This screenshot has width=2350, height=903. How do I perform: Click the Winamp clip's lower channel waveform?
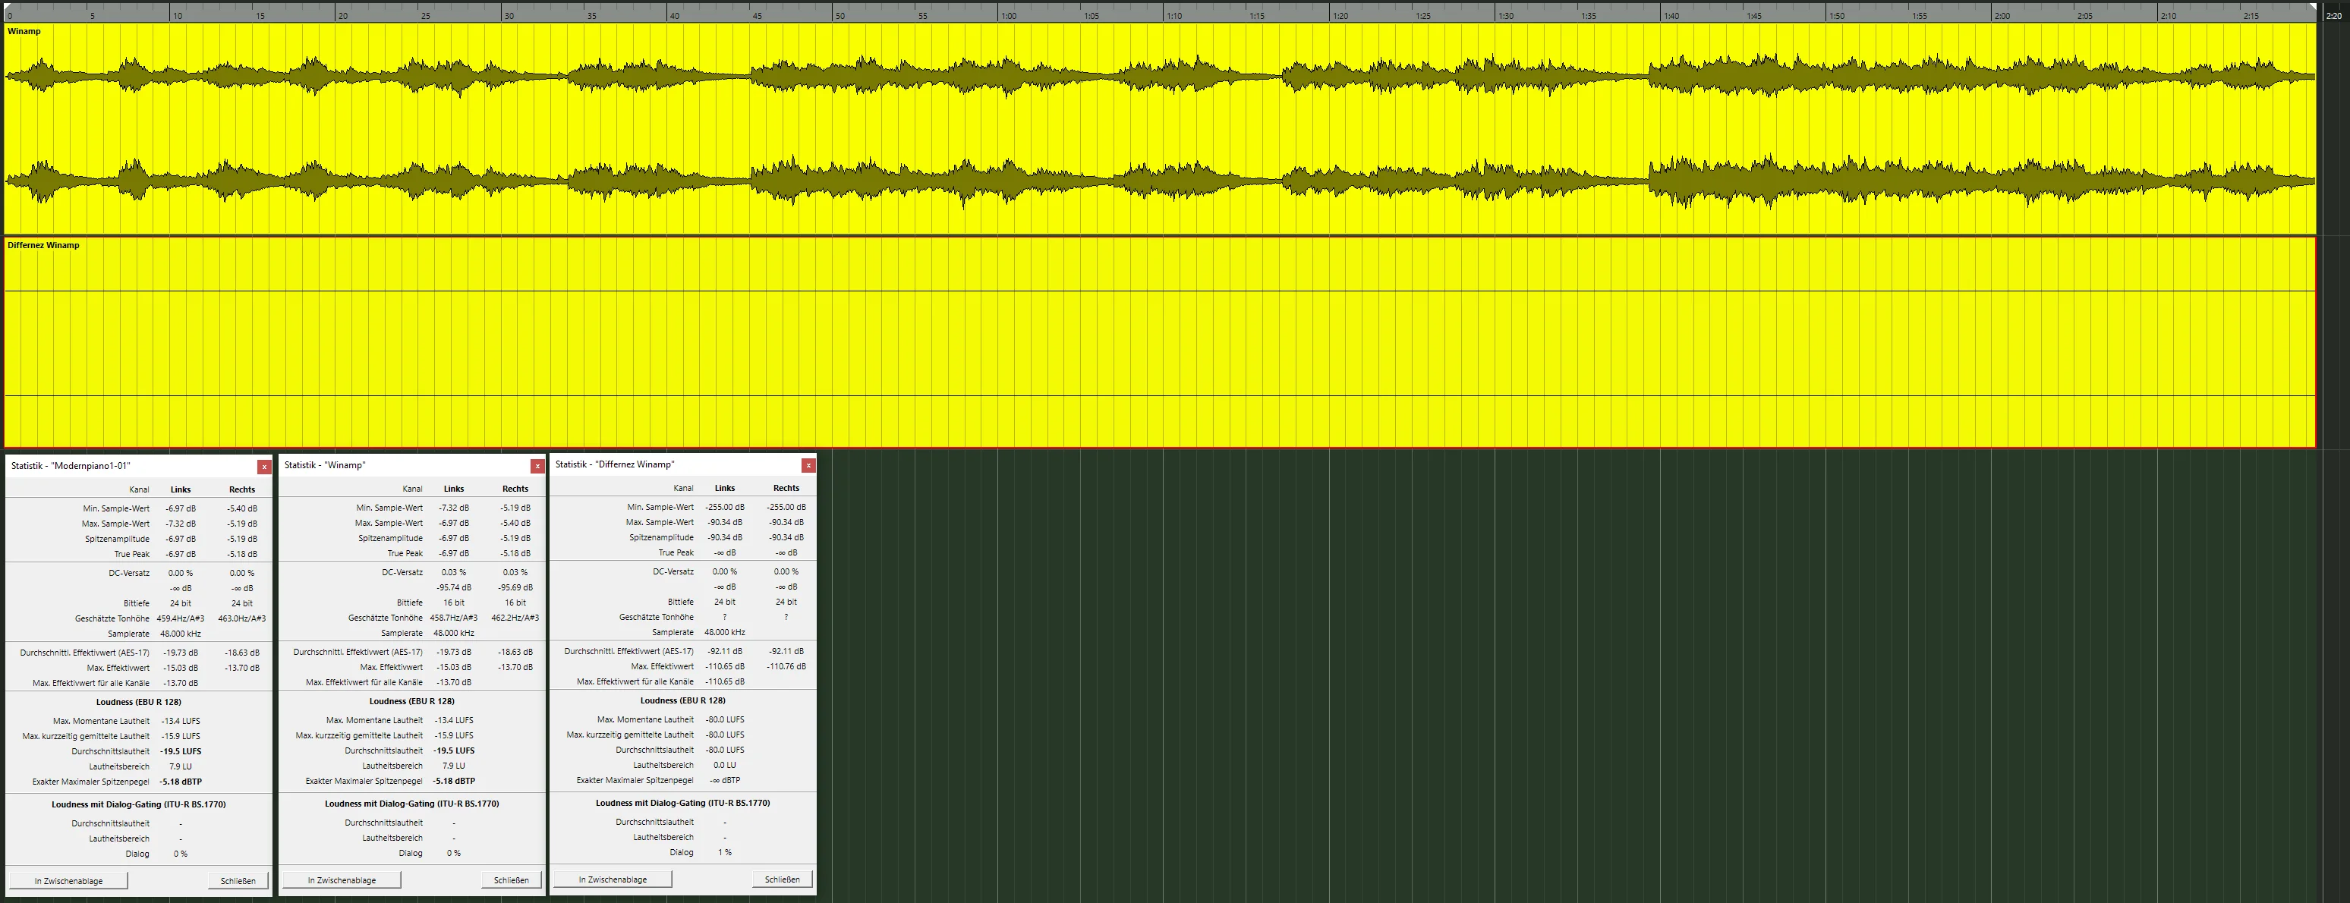[1158, 181]
